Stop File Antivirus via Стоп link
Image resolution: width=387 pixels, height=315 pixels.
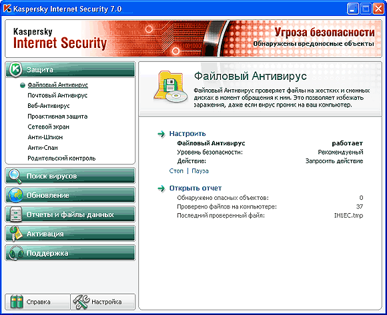[x=176, y=171]
